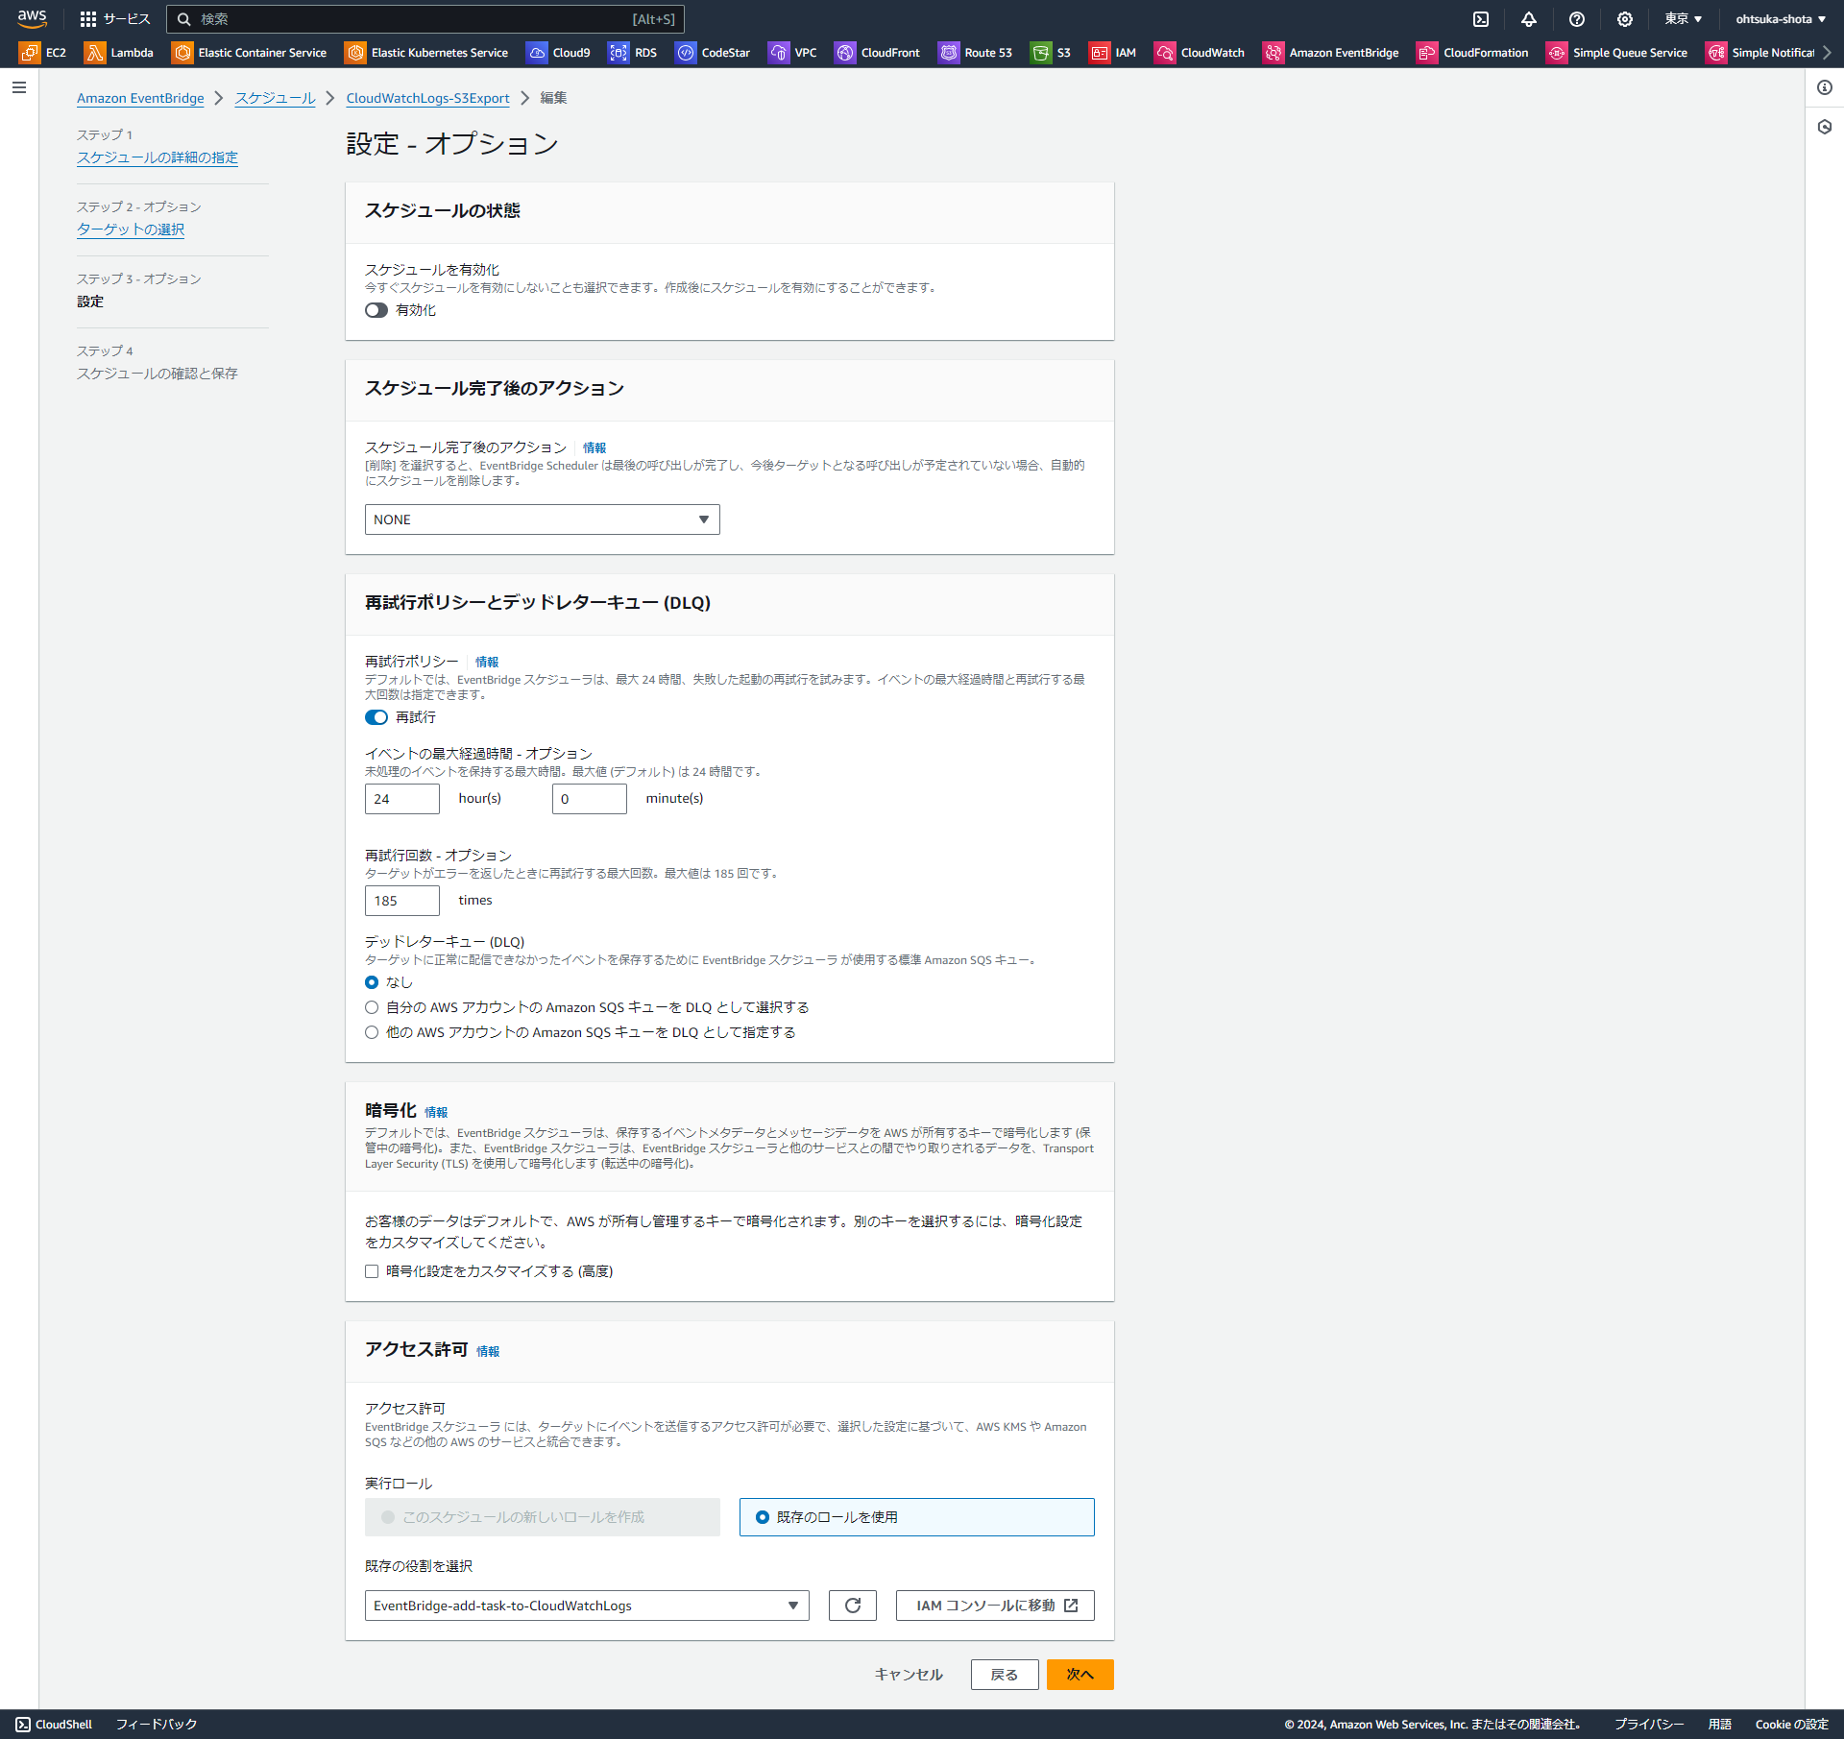Open the settings gear in the top bar
The width and height of the screenshot is (1844, 1739).
click(x=1624, y=18)
